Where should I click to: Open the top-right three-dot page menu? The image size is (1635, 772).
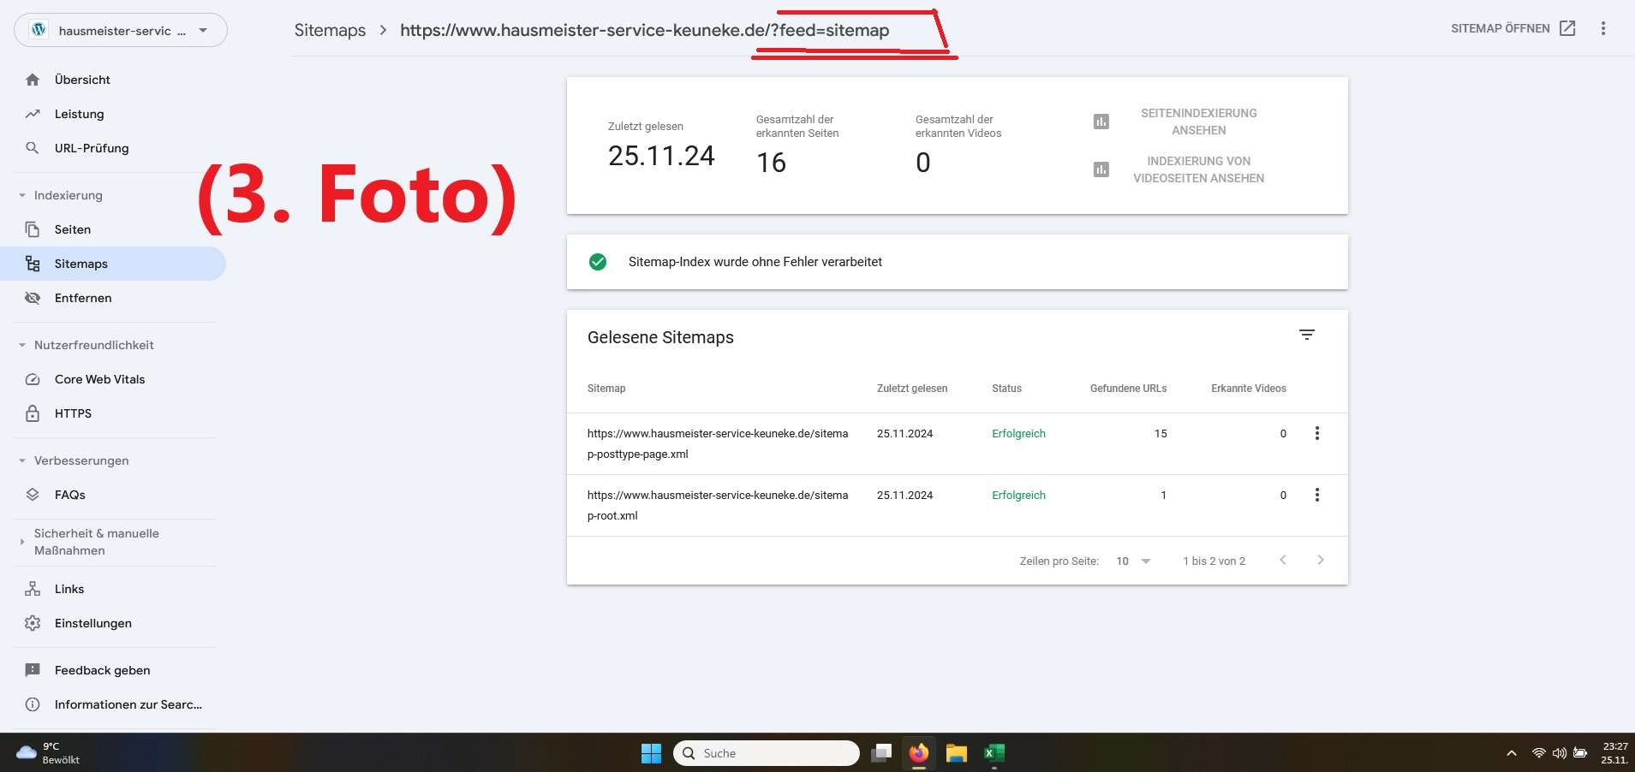(1603, 28)
